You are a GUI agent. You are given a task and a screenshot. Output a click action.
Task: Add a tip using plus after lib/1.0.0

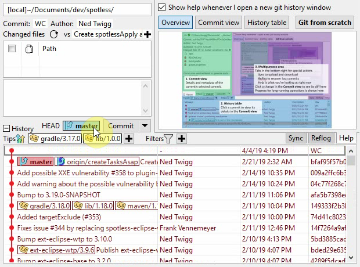(129, 139)
